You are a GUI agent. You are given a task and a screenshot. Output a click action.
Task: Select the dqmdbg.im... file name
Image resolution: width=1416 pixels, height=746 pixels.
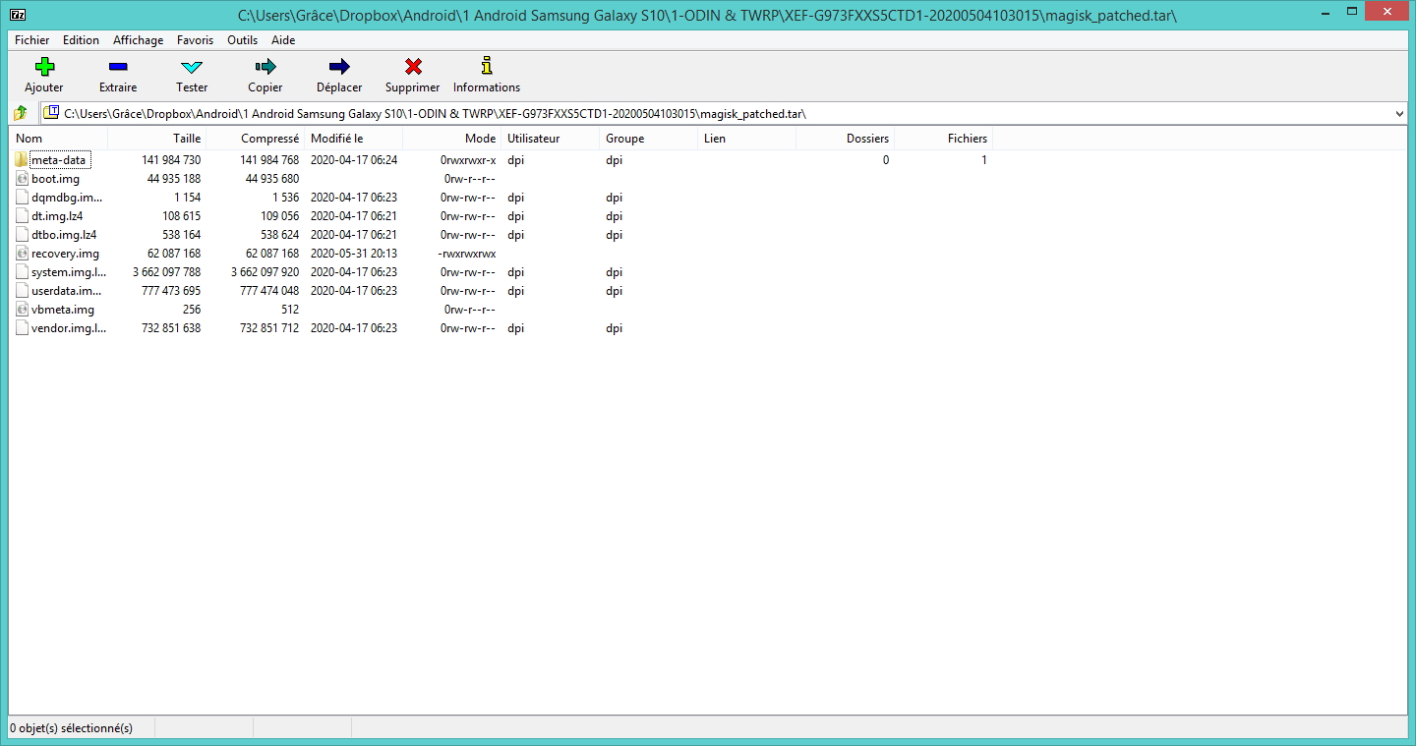click(67, 198)
